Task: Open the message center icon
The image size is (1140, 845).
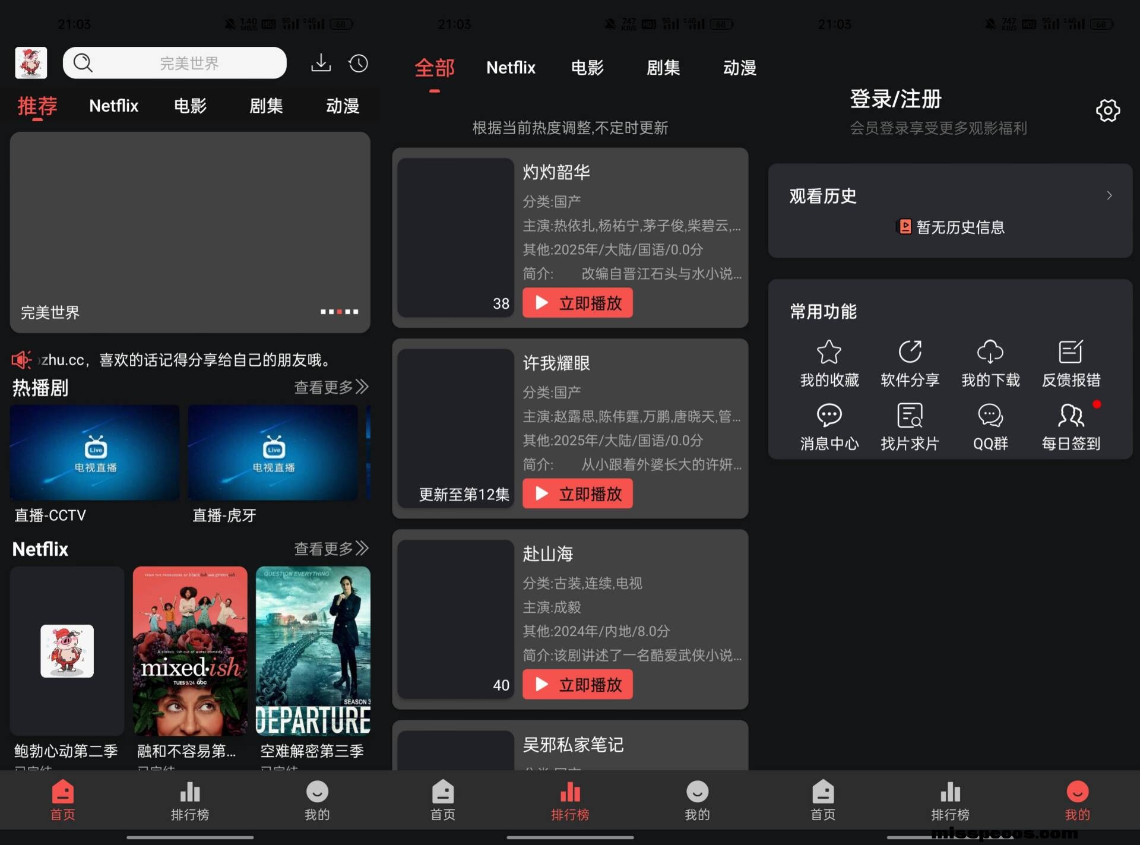Action: pyautogui.click(x=829, y=416)
